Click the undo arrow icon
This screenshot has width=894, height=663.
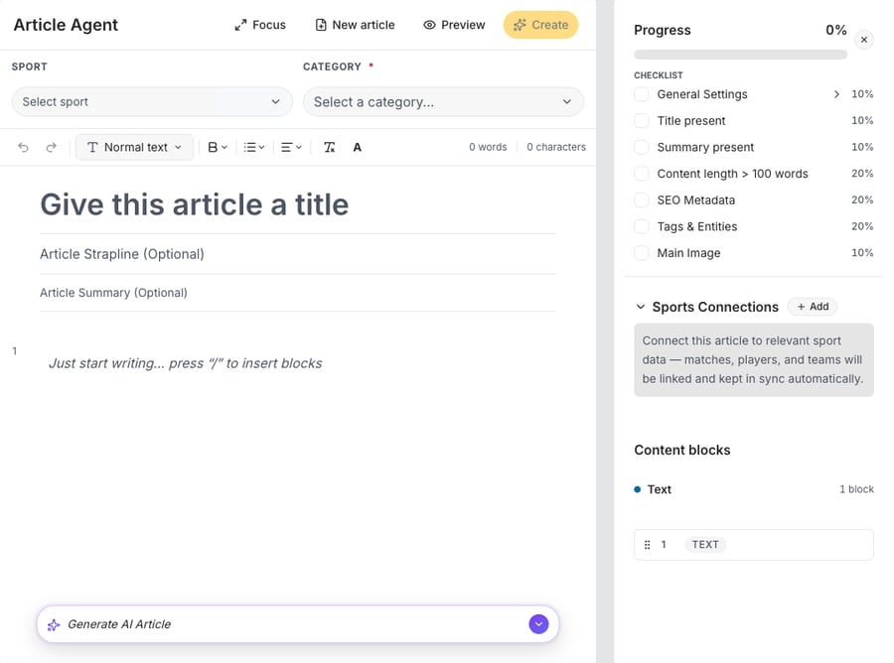coord(24,148)
